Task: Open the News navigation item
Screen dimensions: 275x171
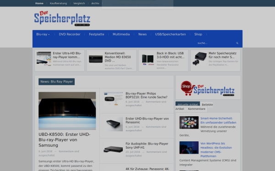Action: click(143, 34)
